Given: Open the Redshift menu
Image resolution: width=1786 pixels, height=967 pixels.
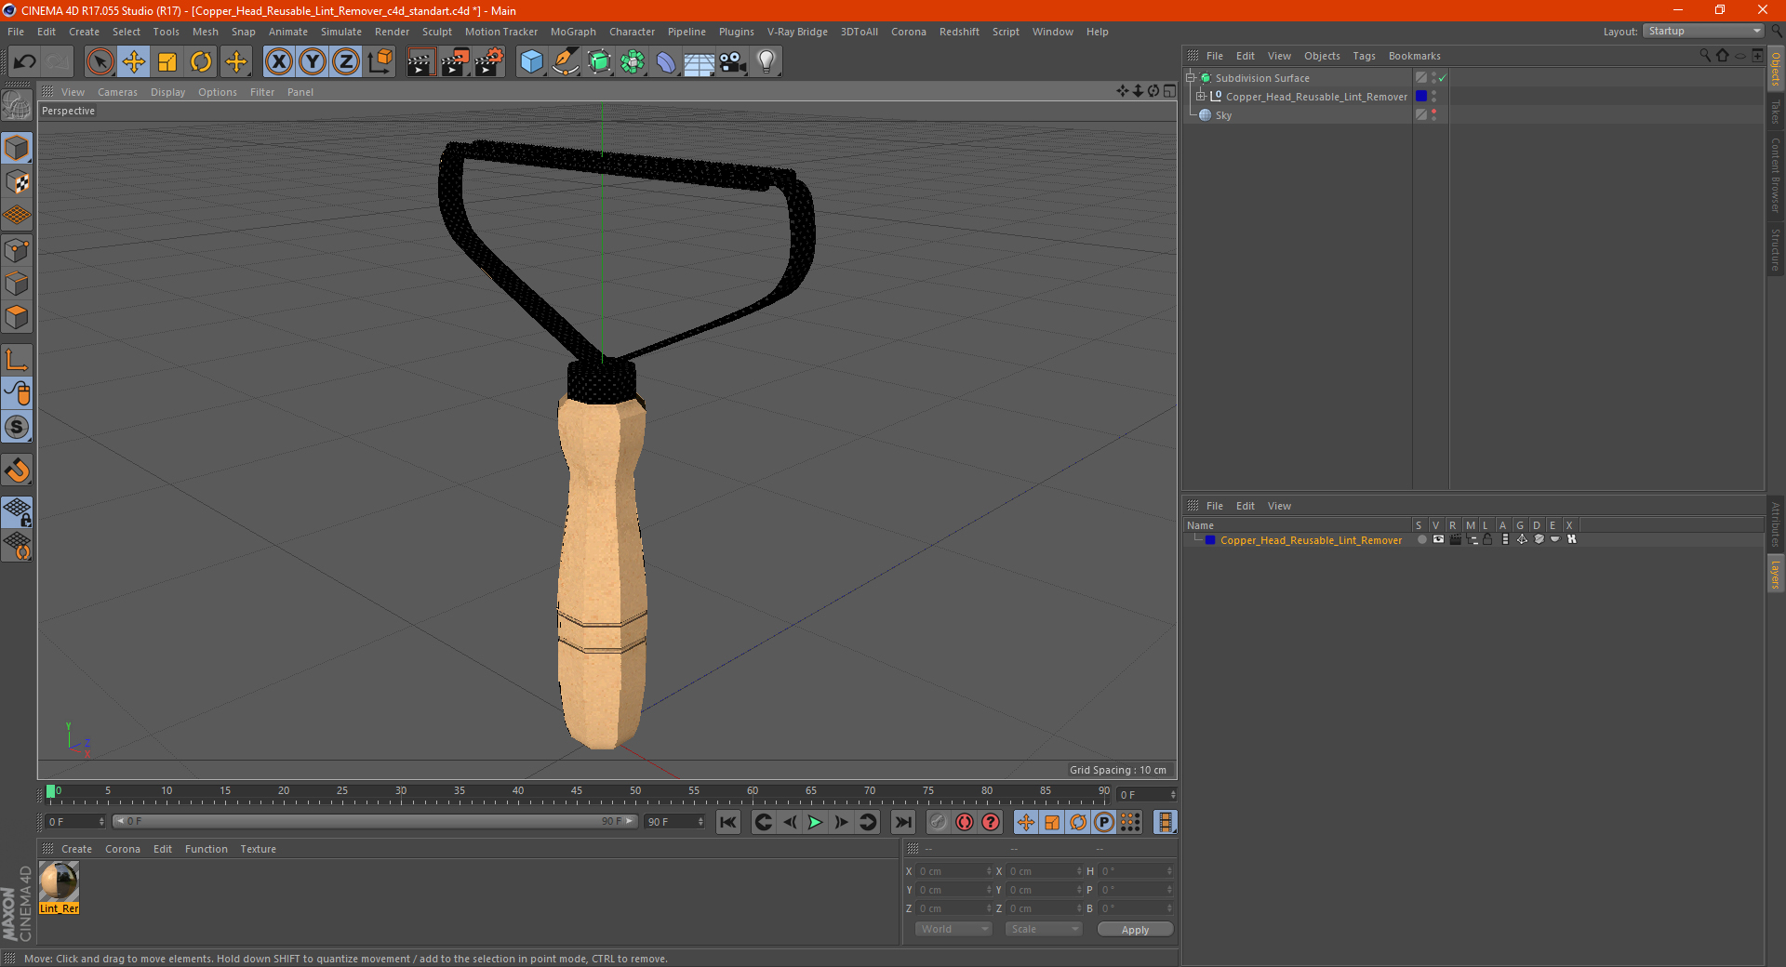Looking at the screenshot, I should [x=959, y=32].
